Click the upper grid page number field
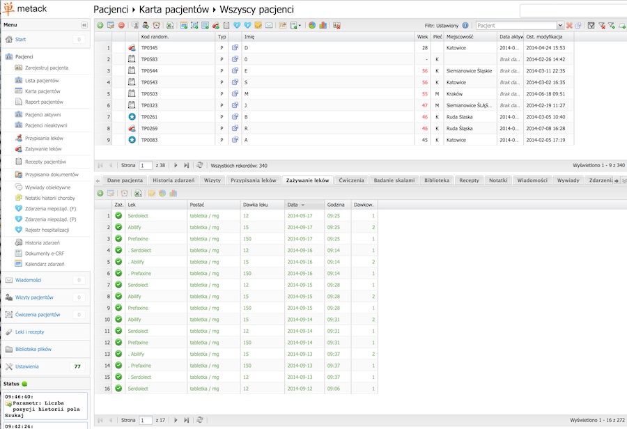The width and height of the screenshot is (627, 429). [146, 166]
